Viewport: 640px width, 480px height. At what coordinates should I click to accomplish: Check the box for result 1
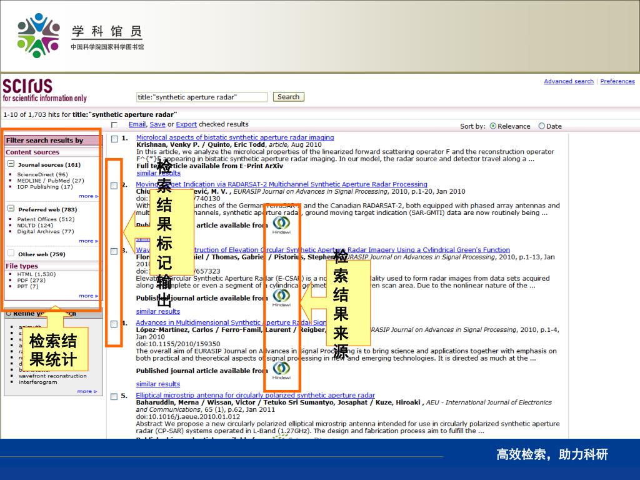115,139
